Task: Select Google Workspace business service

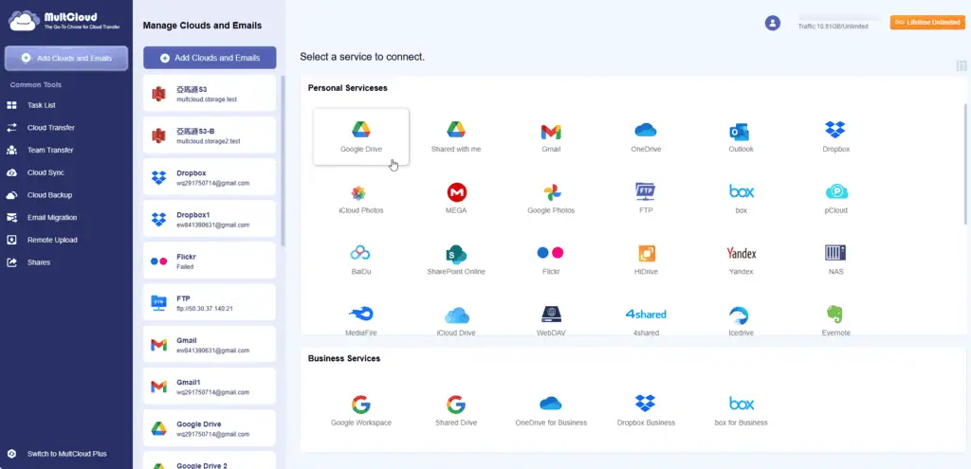Action: tap(361, 405)
